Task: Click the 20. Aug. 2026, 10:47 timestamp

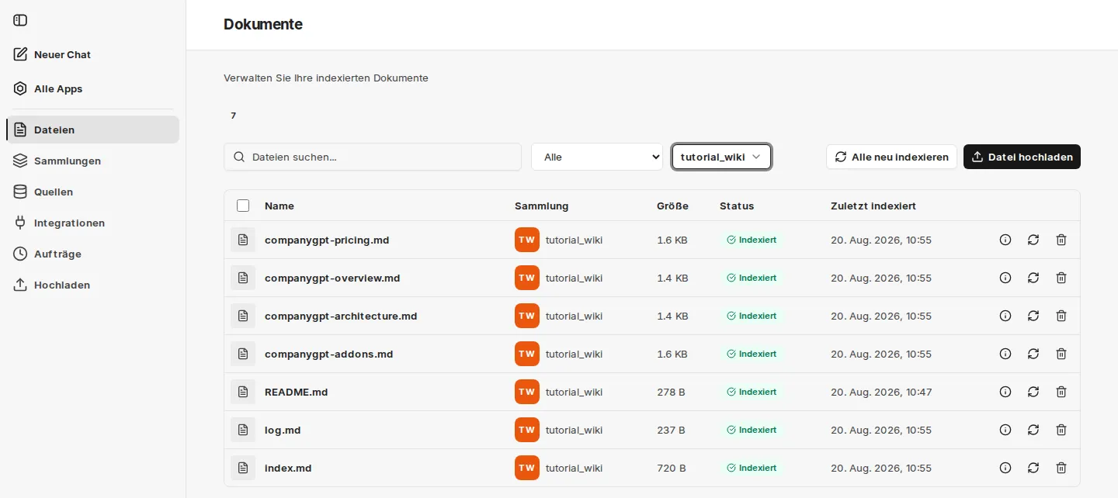Action: (x=881, y=392)
